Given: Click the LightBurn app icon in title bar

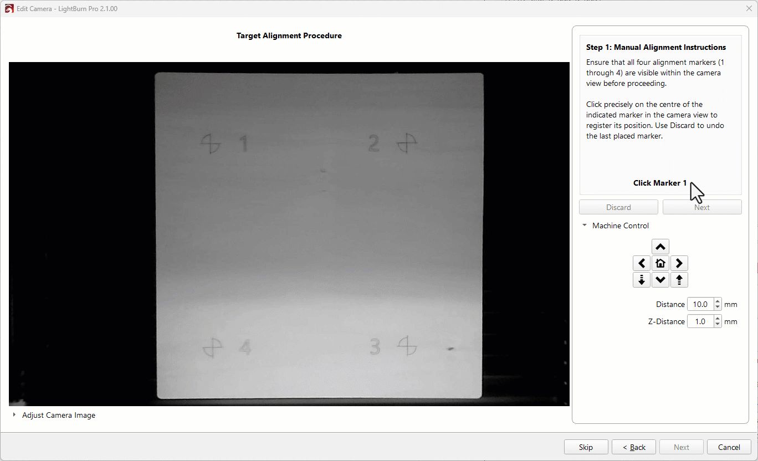Looking at the screenshot, I should point(9,9).
